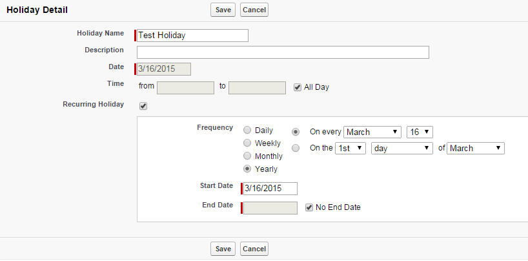This screenshot has height=261, width=528.
Task: Select the Daily frequency option
Action: tap(247, 130)
